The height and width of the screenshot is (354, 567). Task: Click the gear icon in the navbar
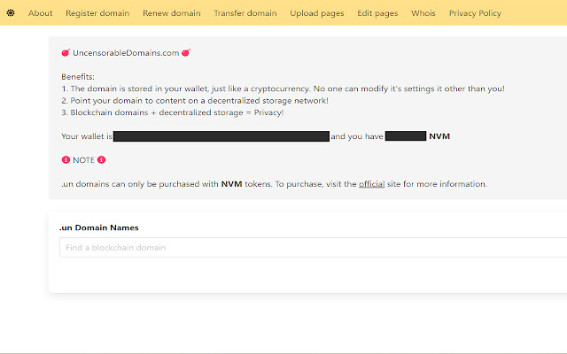point(11,13)
